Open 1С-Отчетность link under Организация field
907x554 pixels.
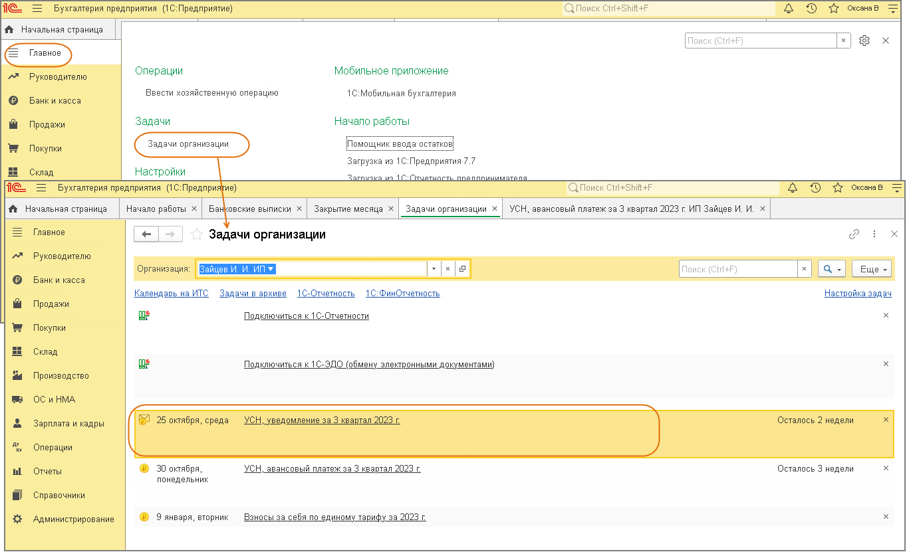tap(326, 293)
